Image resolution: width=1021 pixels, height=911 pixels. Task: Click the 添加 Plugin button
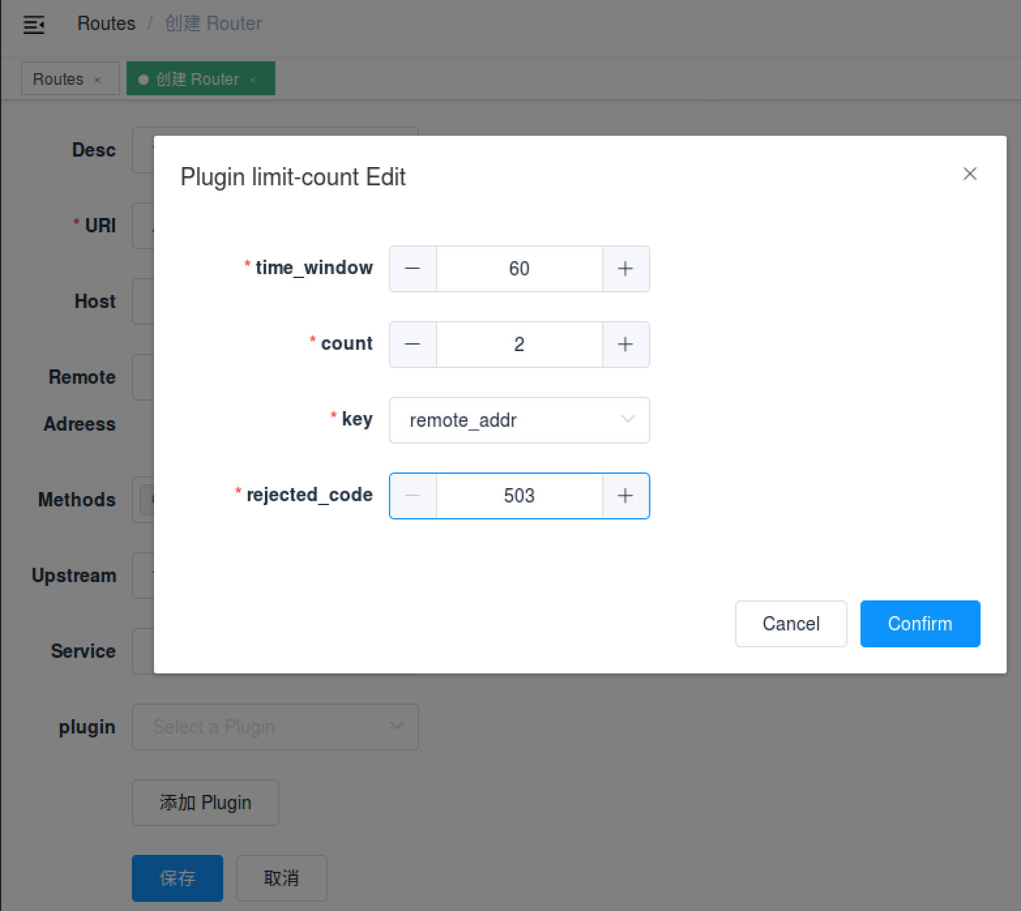(206, 803)
